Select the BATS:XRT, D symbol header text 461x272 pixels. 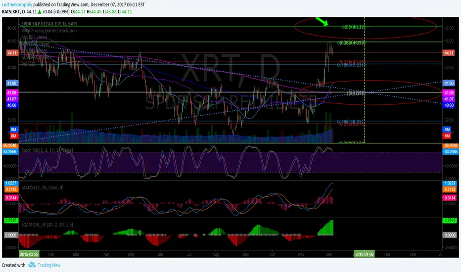pyautogui.click(x=13, y=12)
